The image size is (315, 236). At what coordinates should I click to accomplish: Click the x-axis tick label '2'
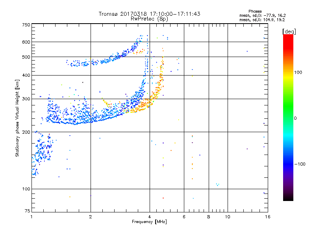point(91,217)
